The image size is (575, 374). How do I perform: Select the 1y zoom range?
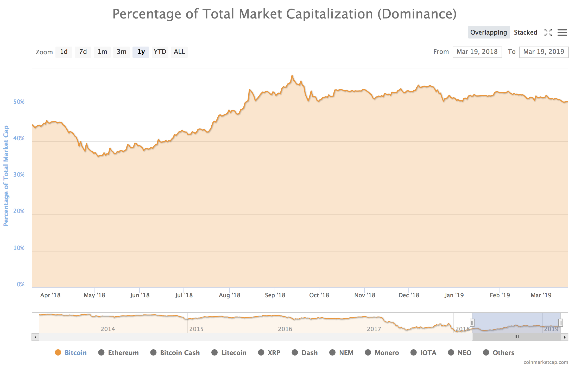tap(141, 52)
